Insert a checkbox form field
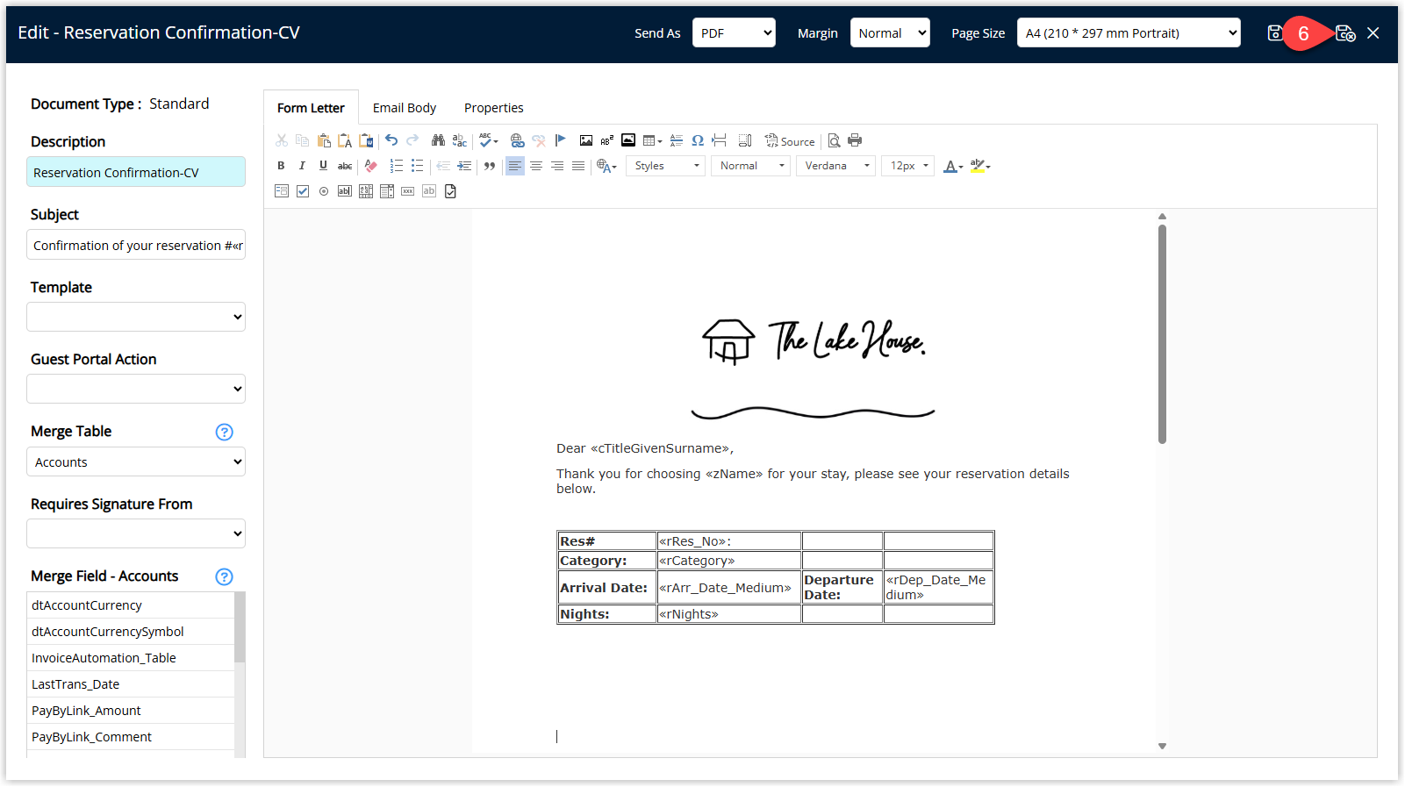The height and width of the screenshot is (787, 1405). (303, 191)
